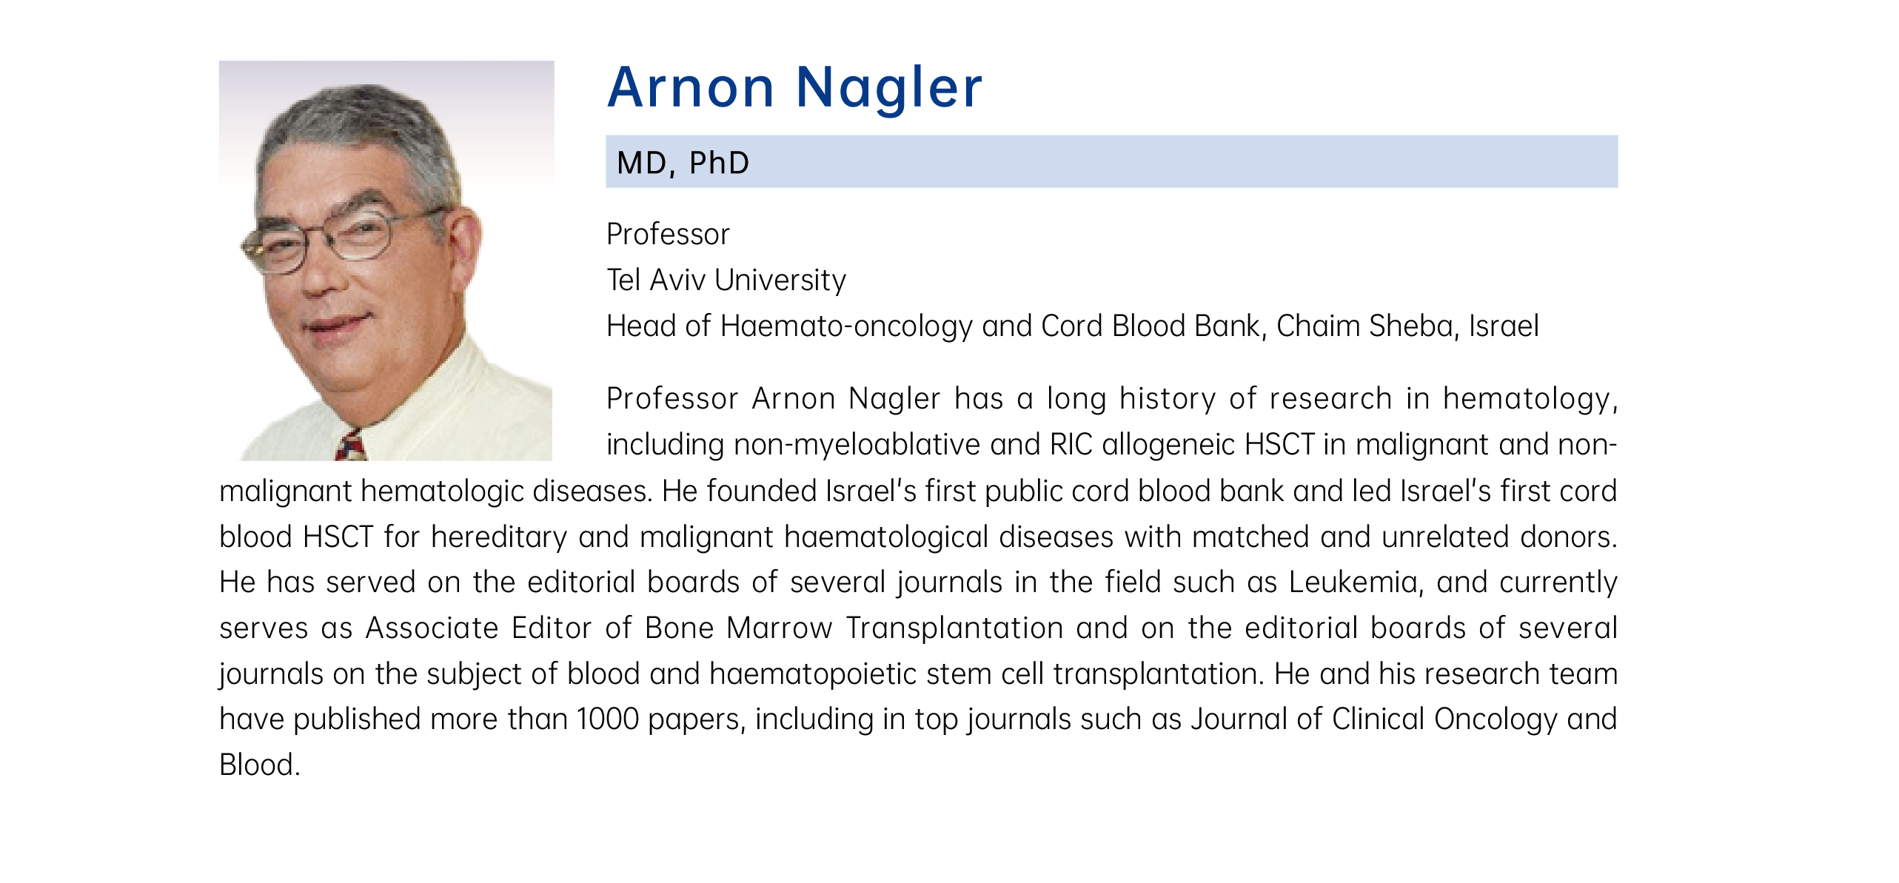Click the "MD, PhD" credential bar
This screenshot has width=1899, height=883.
point(1111,161)
